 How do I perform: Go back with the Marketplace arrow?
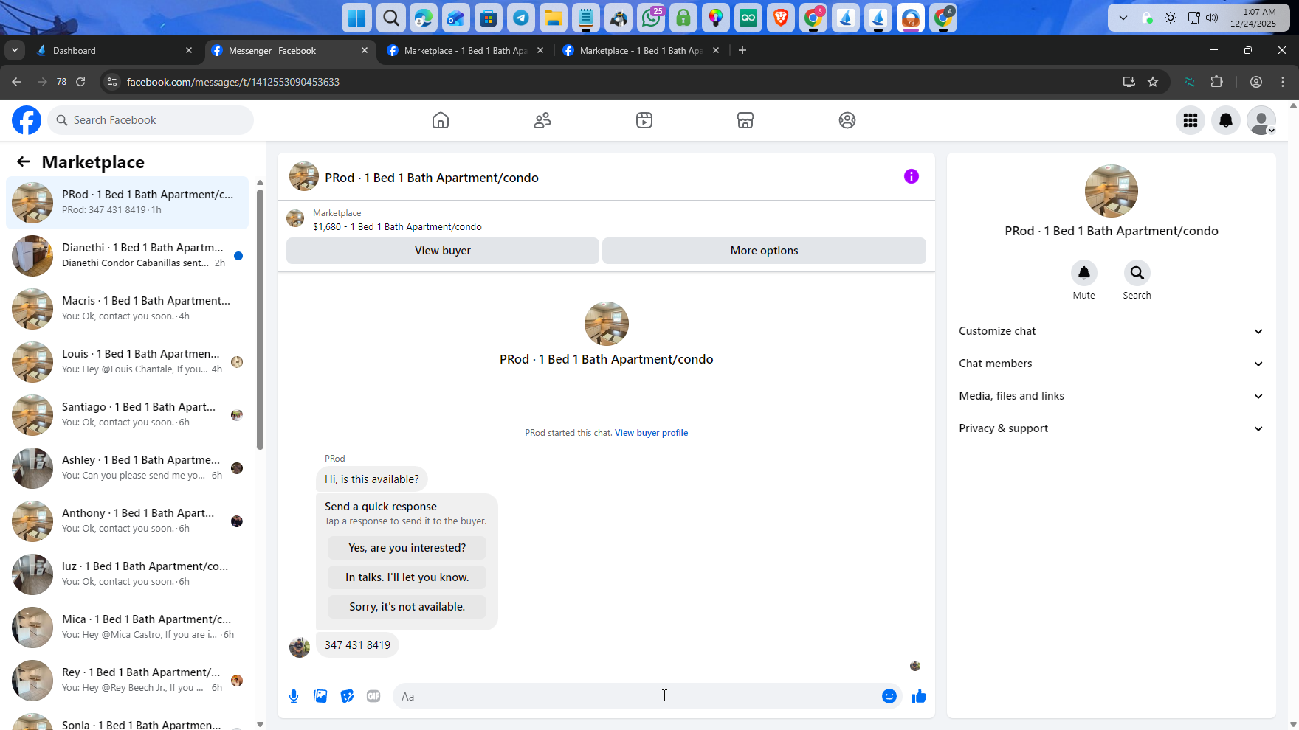tap(24, 162)
